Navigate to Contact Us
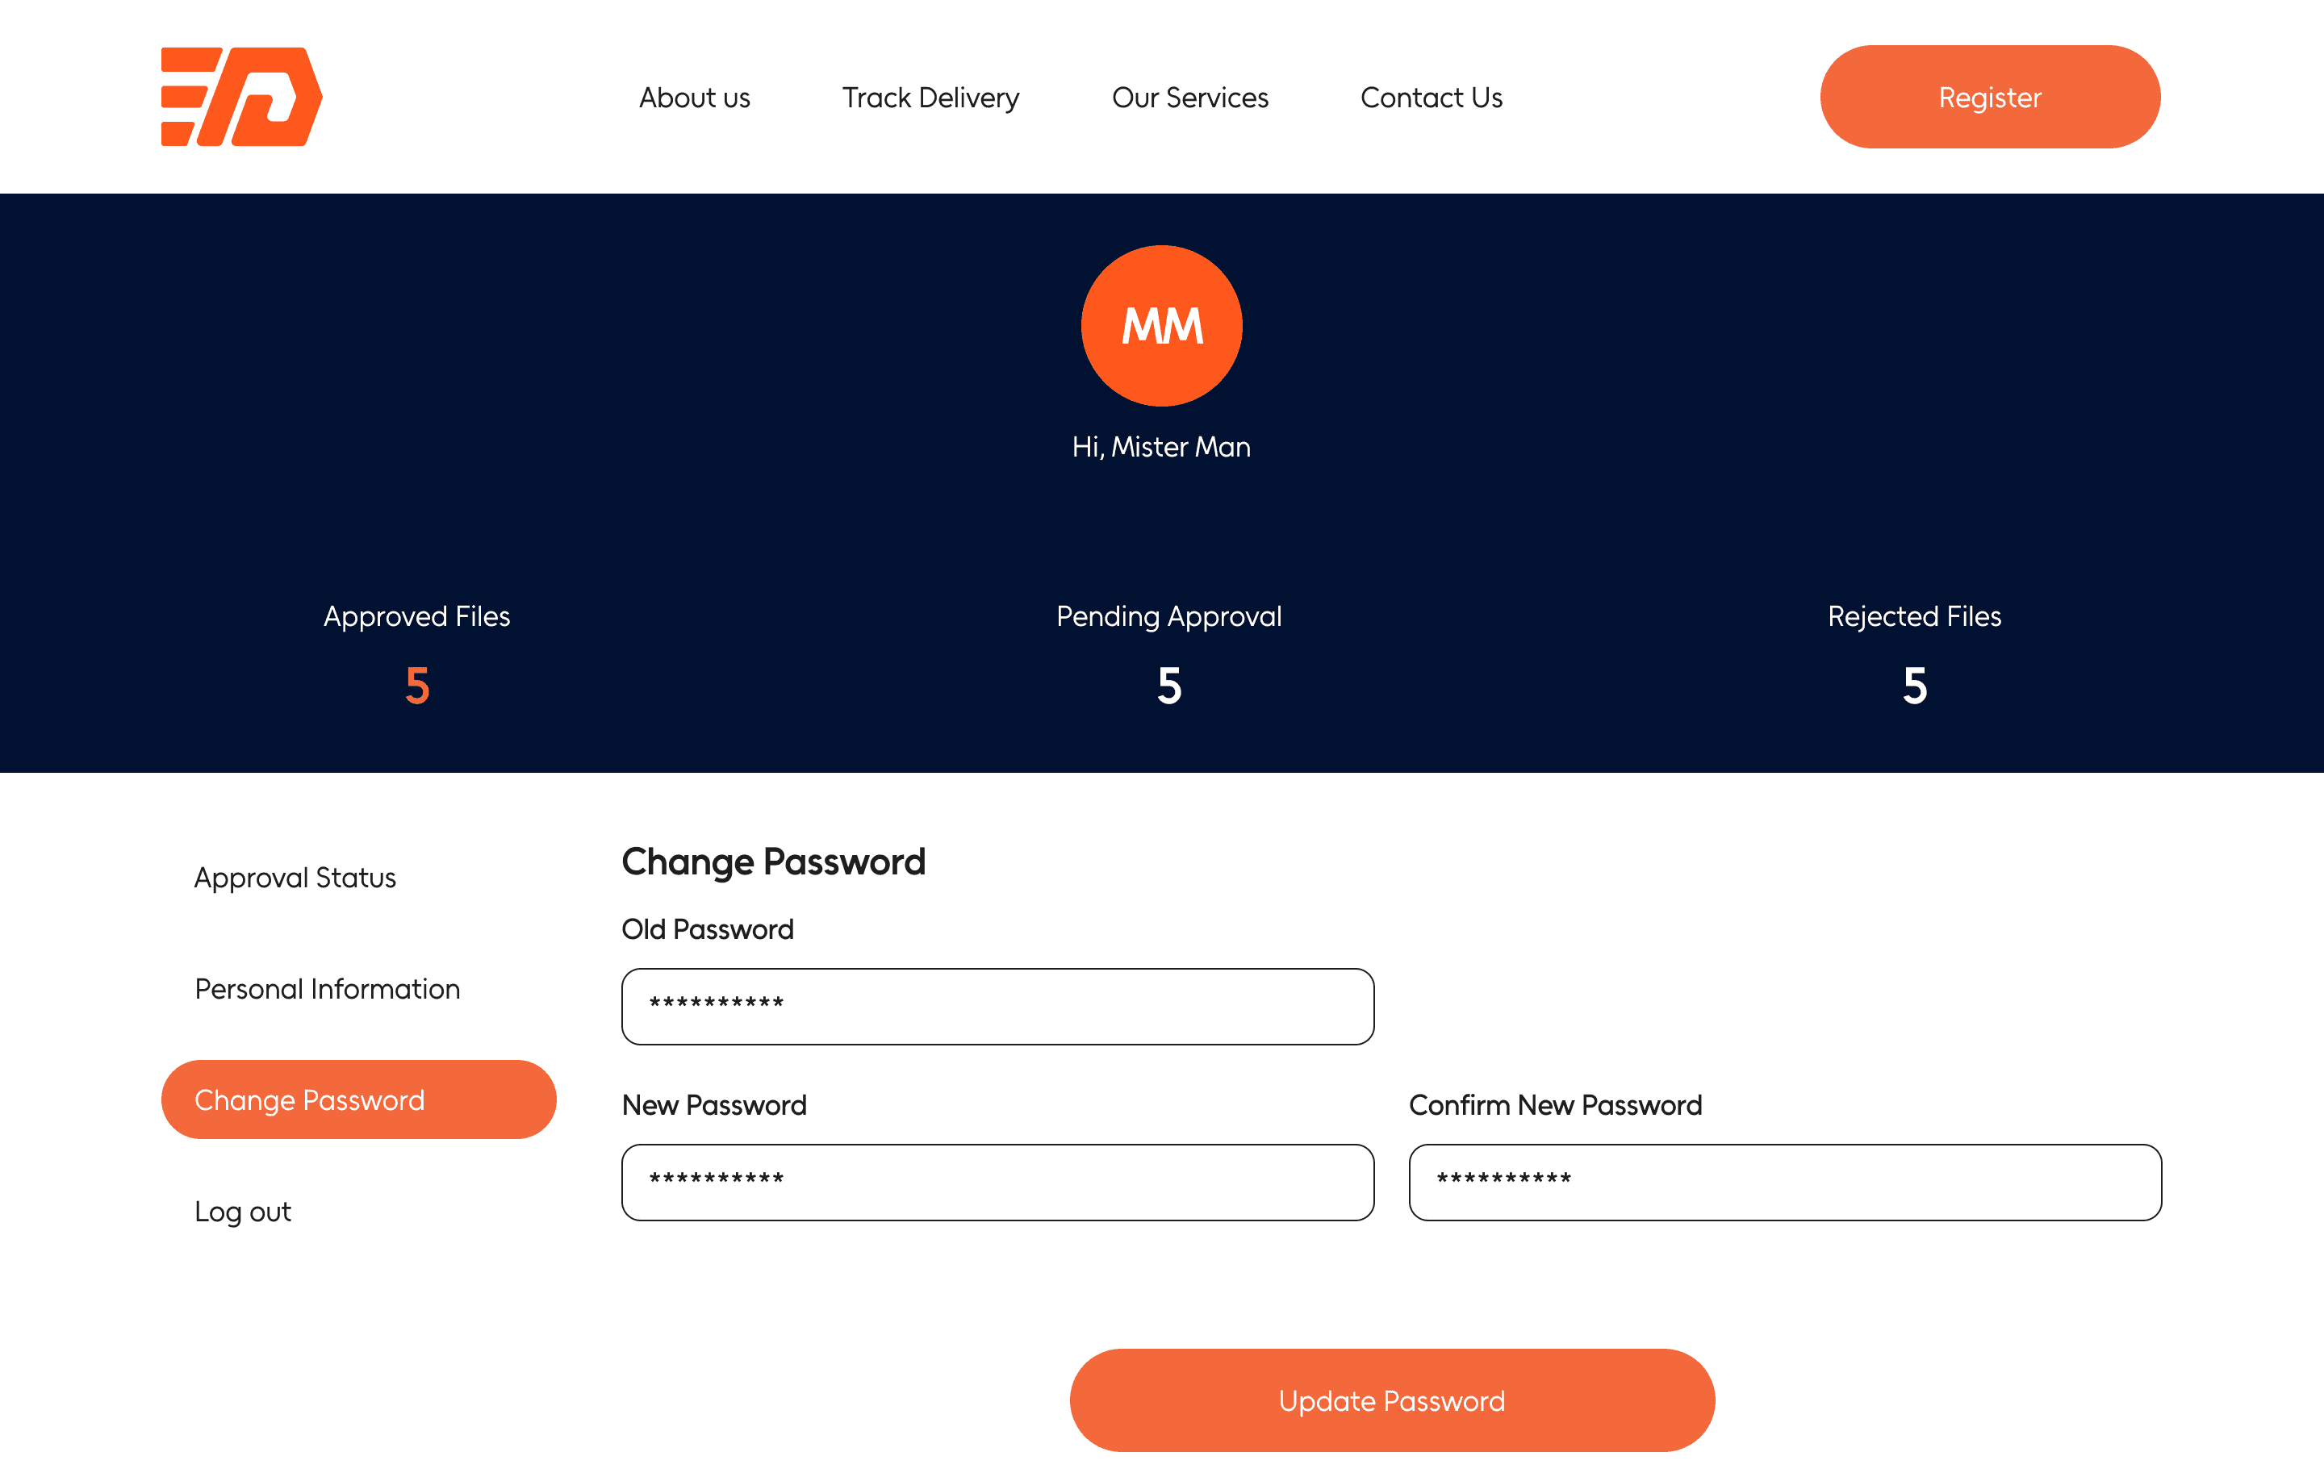The height and width of the screenshot is (1477, 2324). (x=1430, y=98)
